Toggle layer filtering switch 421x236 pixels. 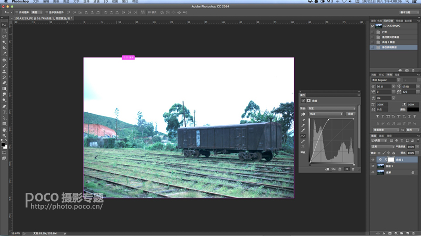pyautogui.click(x=418, y=140)
